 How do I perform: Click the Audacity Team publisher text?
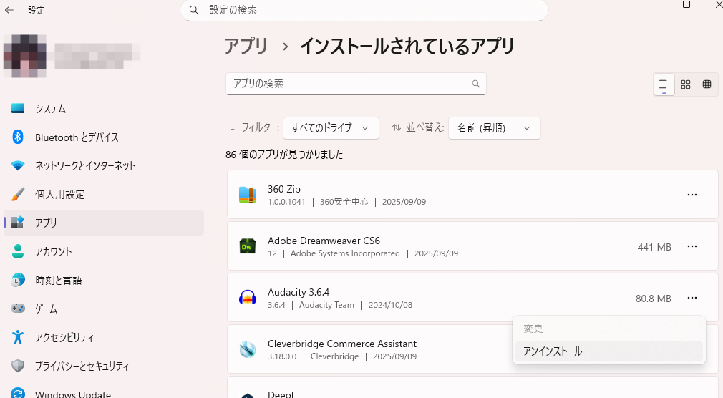click(x=326, y=305)
